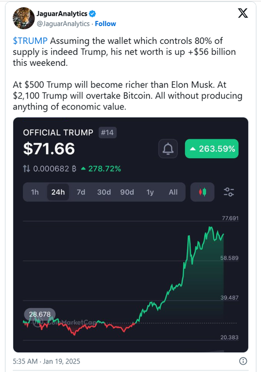Choose the 1y chart range
The height and width of the screenshot is (372, 261).
pos(150,192)
